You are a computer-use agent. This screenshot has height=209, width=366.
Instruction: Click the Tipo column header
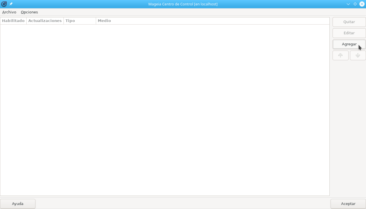(x=80, y=21)
